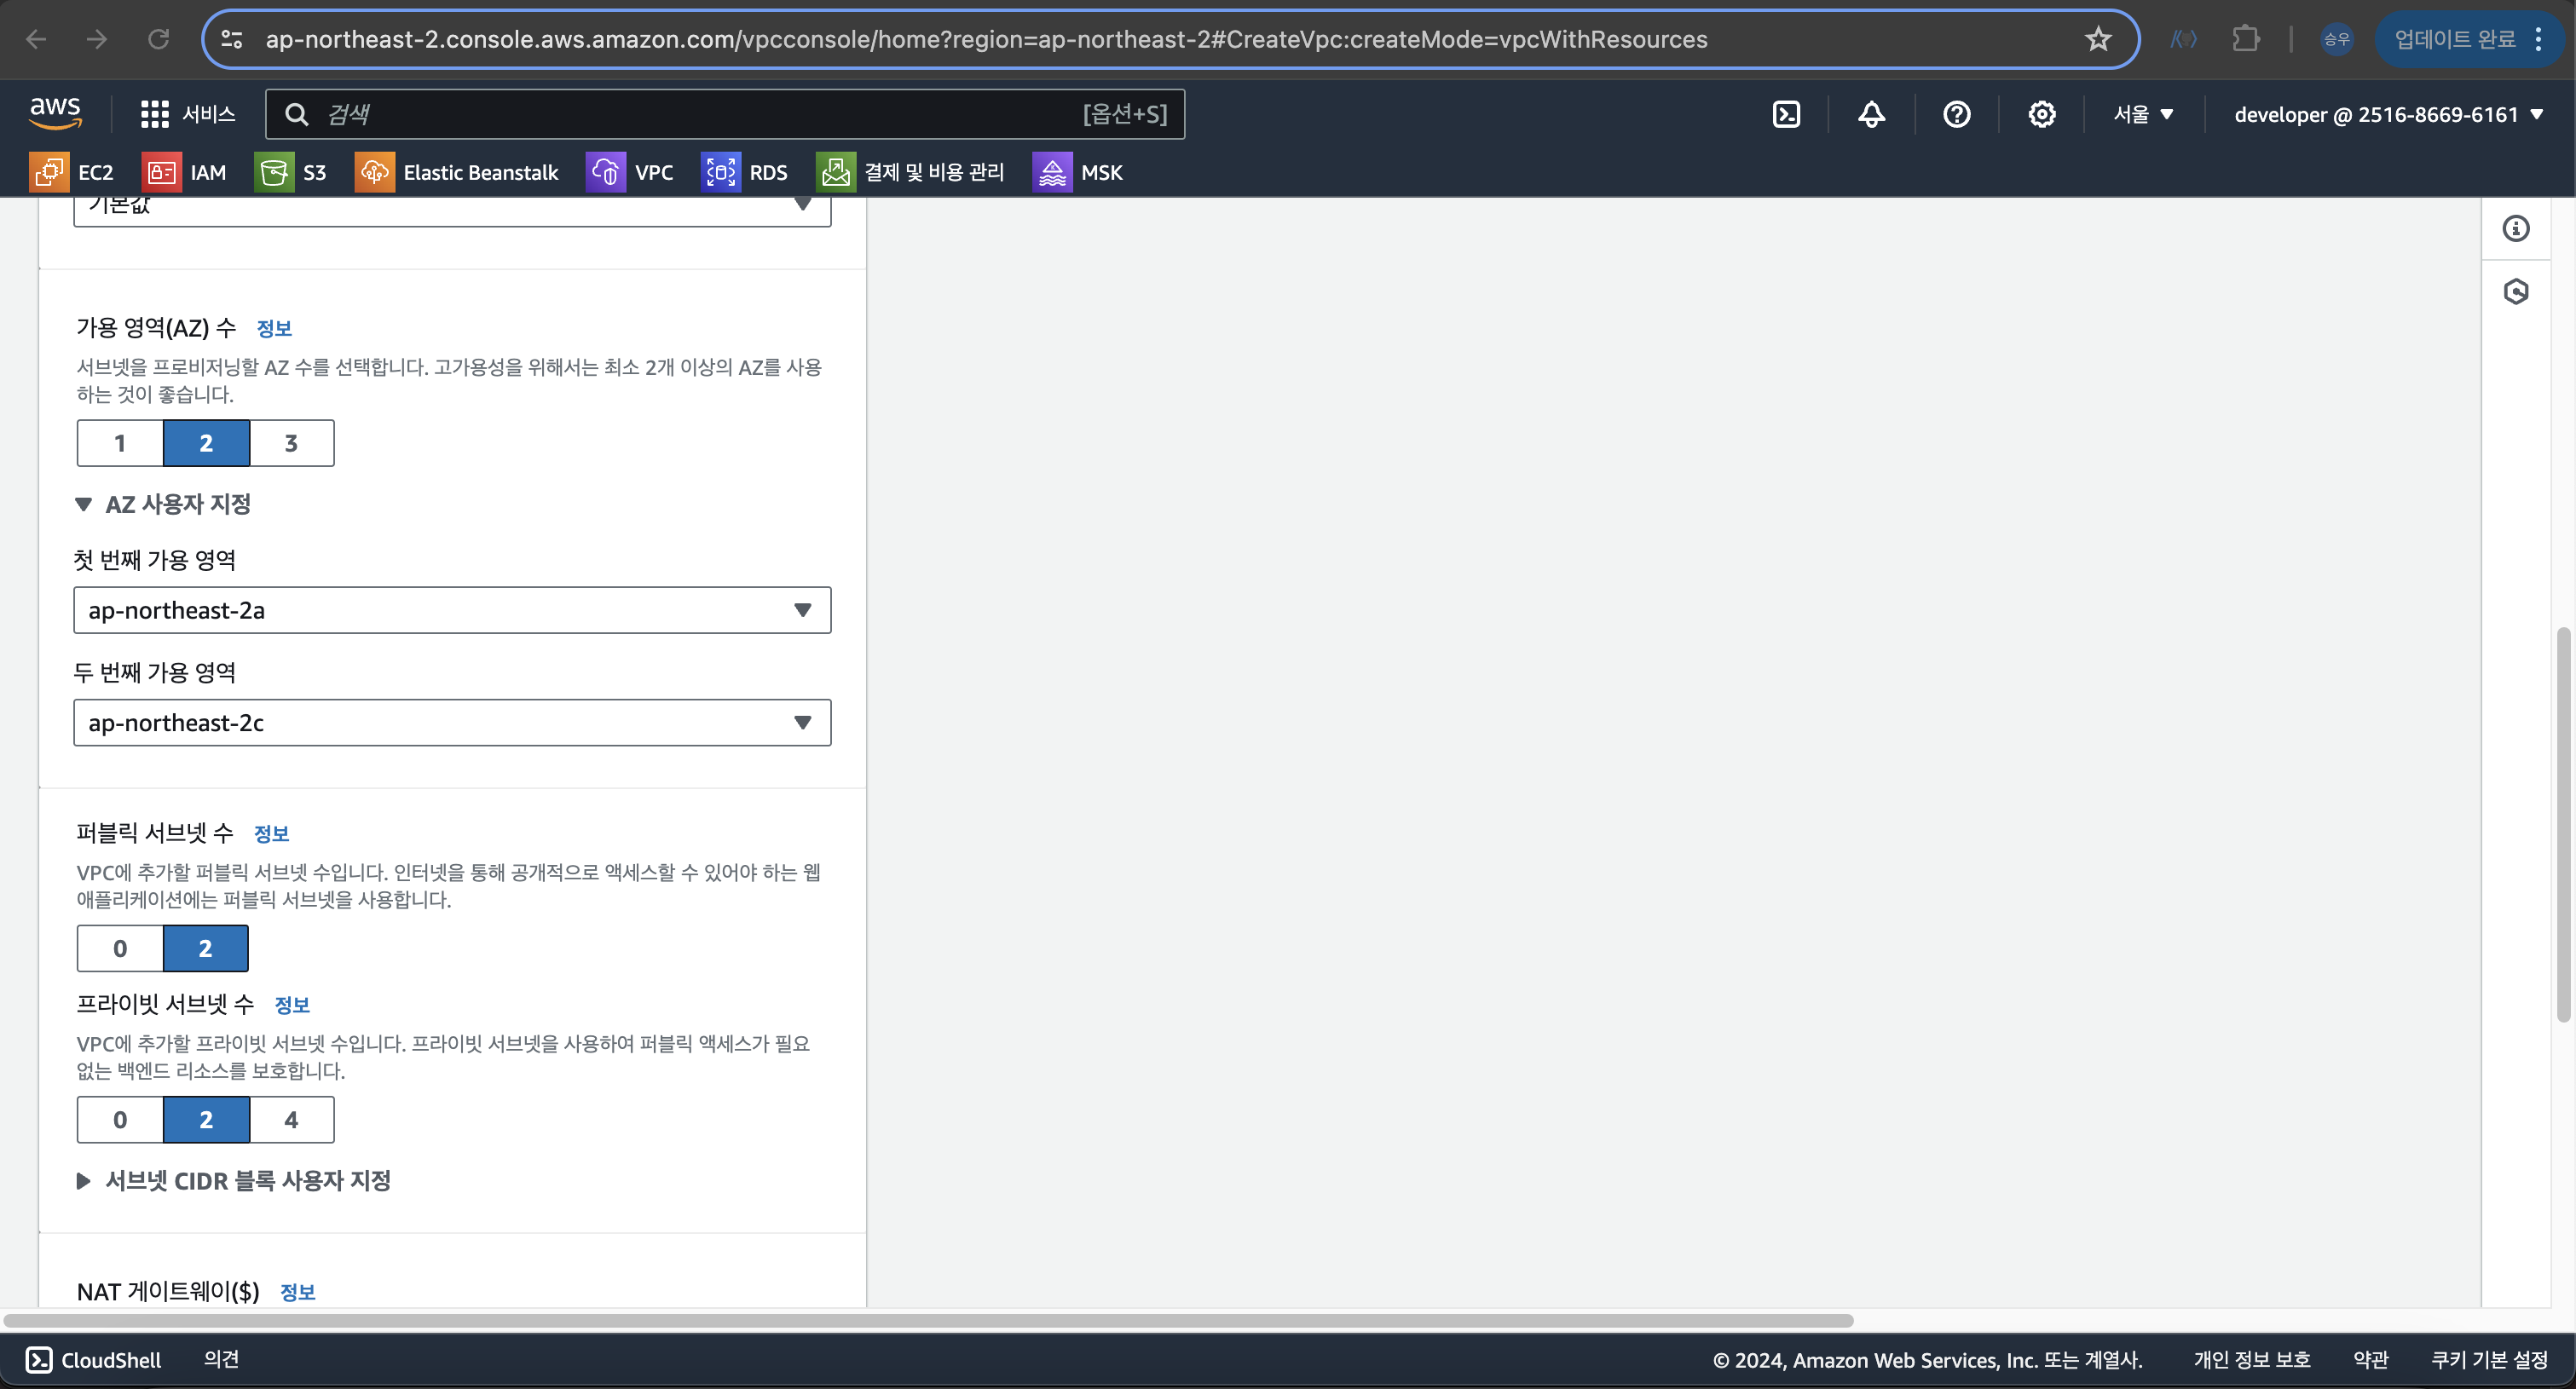Open CloudShell icon in top navigation
Screen dimensions: 2576x1389
[x=1786, y=114]
